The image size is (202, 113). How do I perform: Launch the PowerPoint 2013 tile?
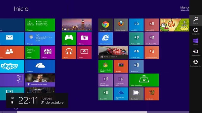tap(151, 52)
